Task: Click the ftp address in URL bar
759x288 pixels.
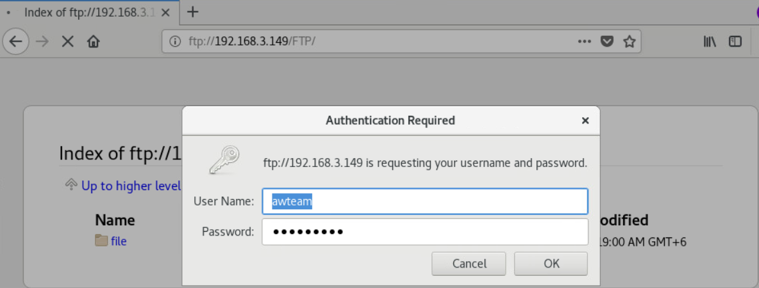Action: pyautogui.click(x=252, y=42)
